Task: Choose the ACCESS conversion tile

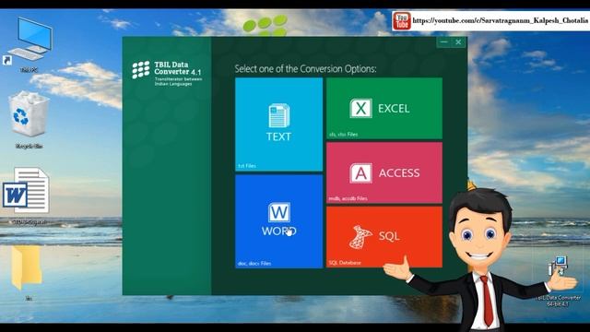Action: 384,172
